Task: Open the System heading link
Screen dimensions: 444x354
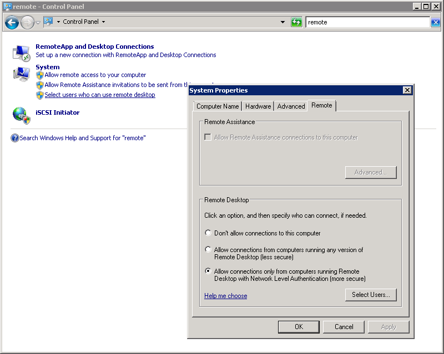Action: click(x=48, y=67)
